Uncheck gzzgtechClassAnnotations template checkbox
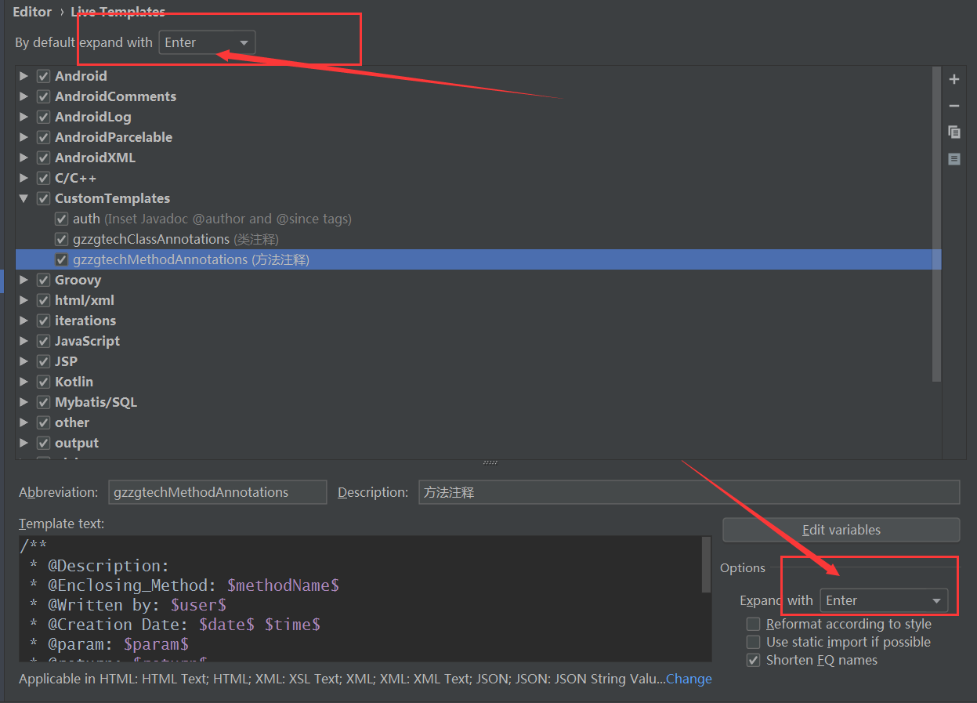 tap(62, 239)
